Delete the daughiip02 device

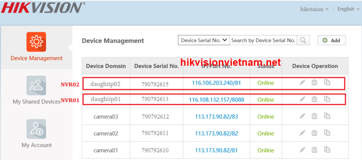(x=314, y=82)
